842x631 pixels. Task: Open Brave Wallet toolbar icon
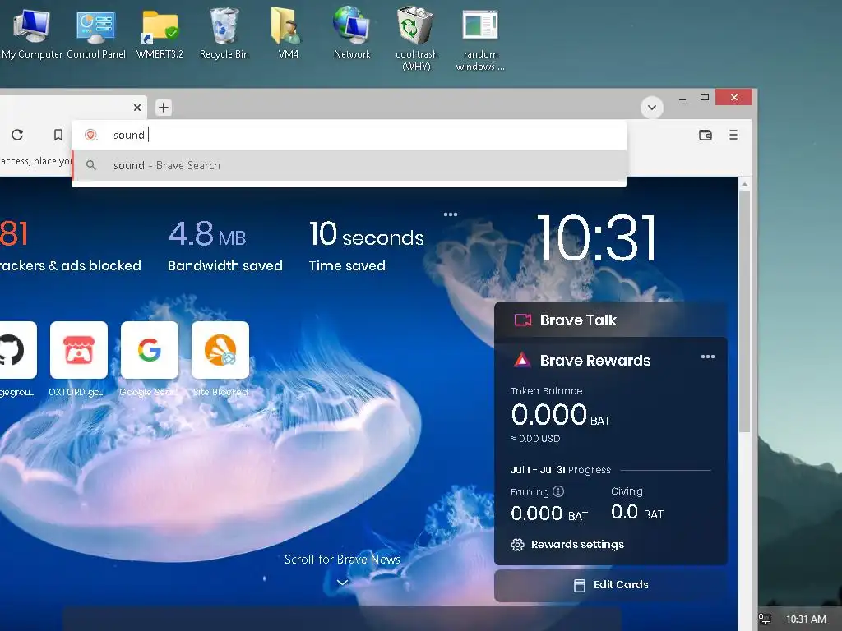[x=705, y=135]
